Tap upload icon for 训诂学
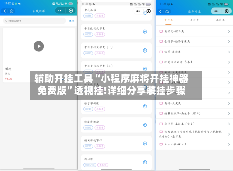233x171 pixels. [x=145, y=162]
